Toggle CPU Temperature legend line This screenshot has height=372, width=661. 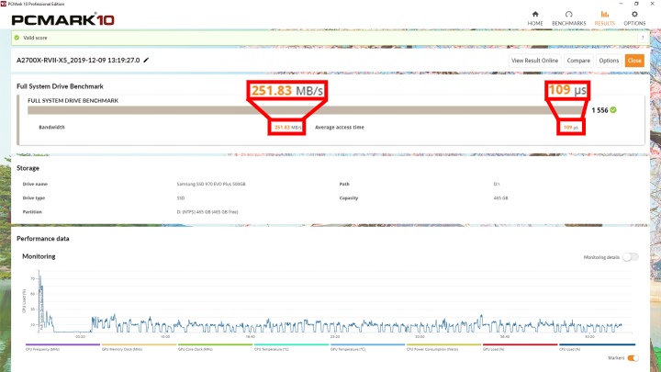pos(291,346)
